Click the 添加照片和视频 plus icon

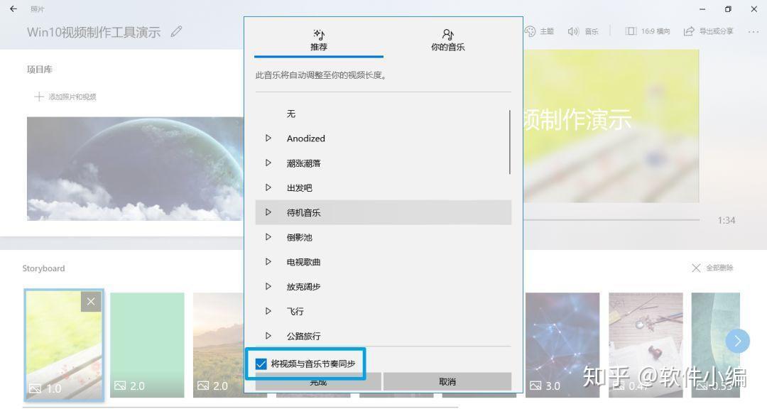[38, 97]
